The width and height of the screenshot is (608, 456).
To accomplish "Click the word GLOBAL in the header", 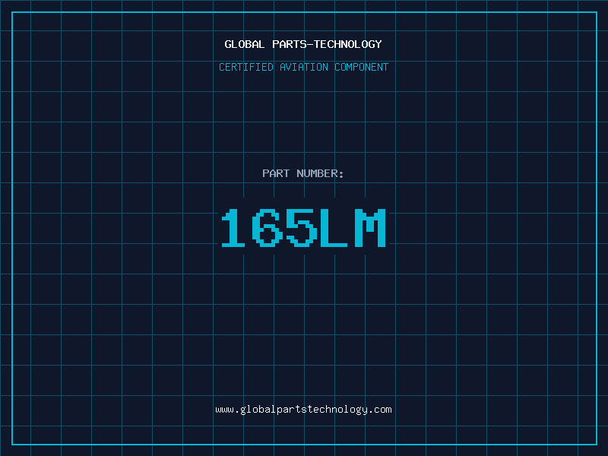I will point(245,44).
